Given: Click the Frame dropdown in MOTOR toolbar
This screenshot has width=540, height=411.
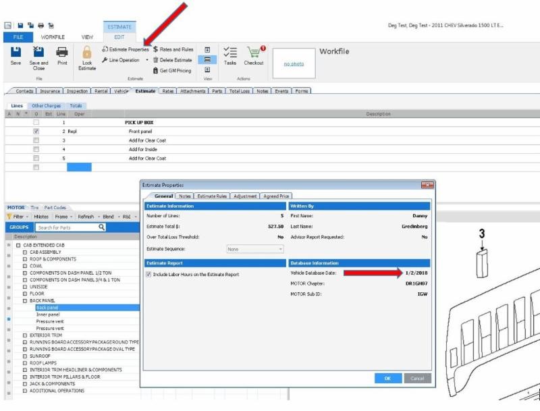Looking at the screenshot, I should (63, 217).
